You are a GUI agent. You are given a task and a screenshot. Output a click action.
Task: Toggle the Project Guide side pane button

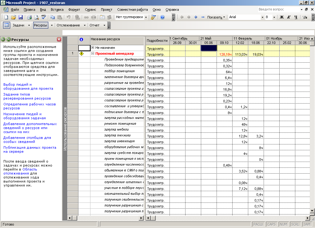[x=6, y=25]
